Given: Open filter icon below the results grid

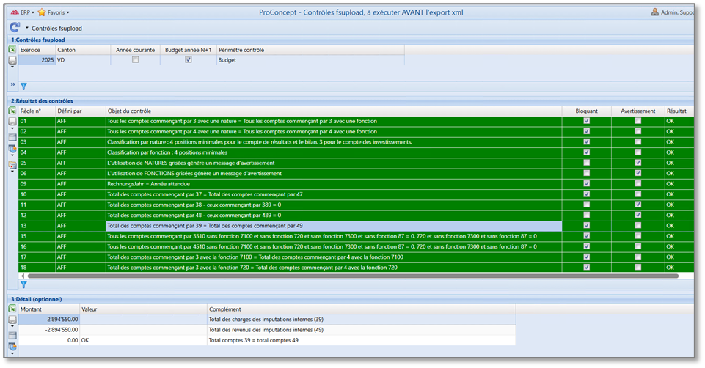Looking at the screenshot, I should (23, 284).
